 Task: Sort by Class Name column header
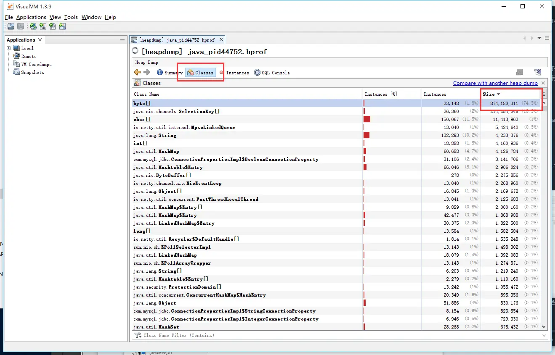[x=247, y=94]
